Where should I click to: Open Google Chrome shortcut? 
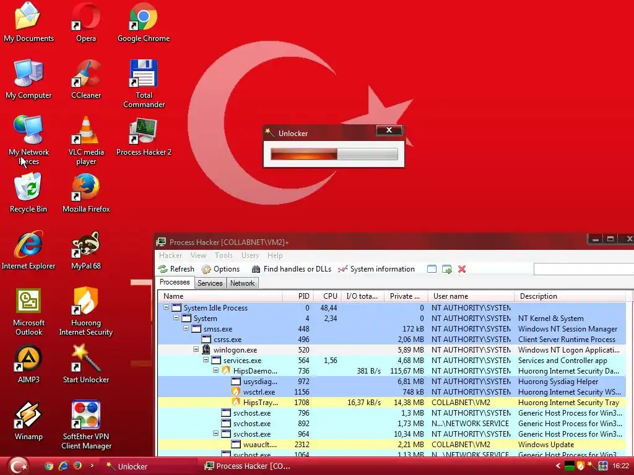click(144, 22)
